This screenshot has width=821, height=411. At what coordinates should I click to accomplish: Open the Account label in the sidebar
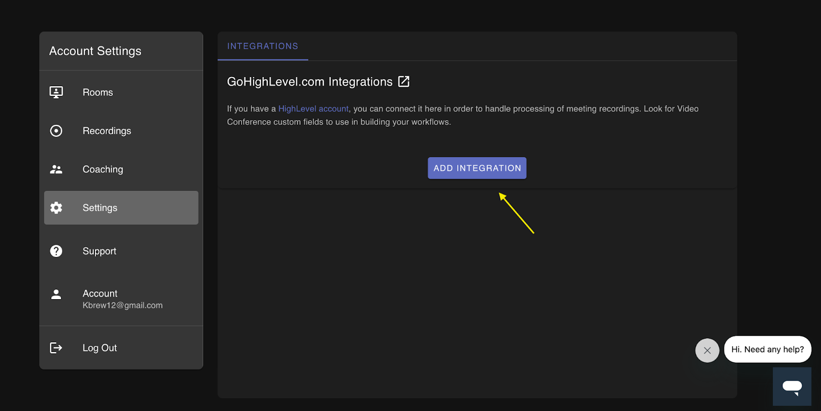(100, 293)
